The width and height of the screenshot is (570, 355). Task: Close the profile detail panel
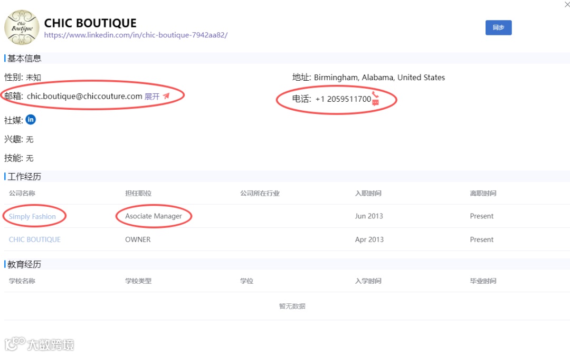pos(567,4)
